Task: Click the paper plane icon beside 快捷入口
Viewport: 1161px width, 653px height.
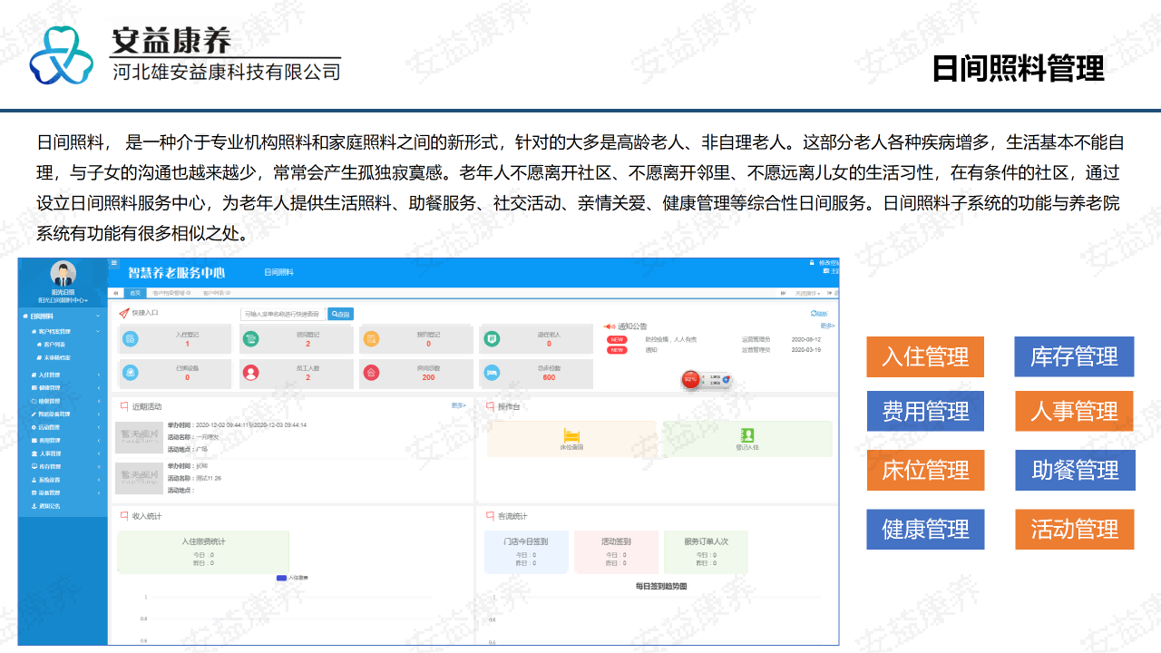Action: coord(124,313)
